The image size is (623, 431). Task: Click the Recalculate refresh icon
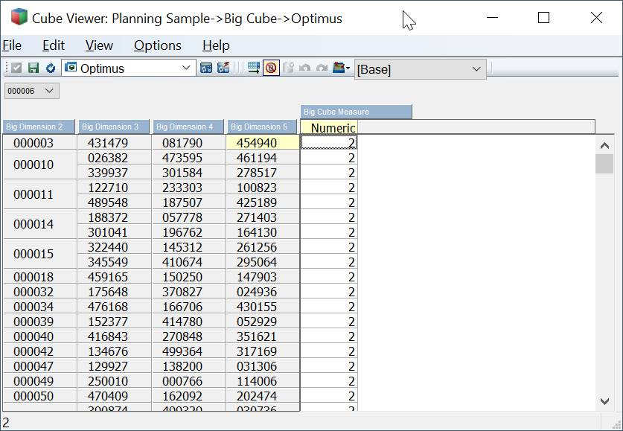click(x=51, y=68)
